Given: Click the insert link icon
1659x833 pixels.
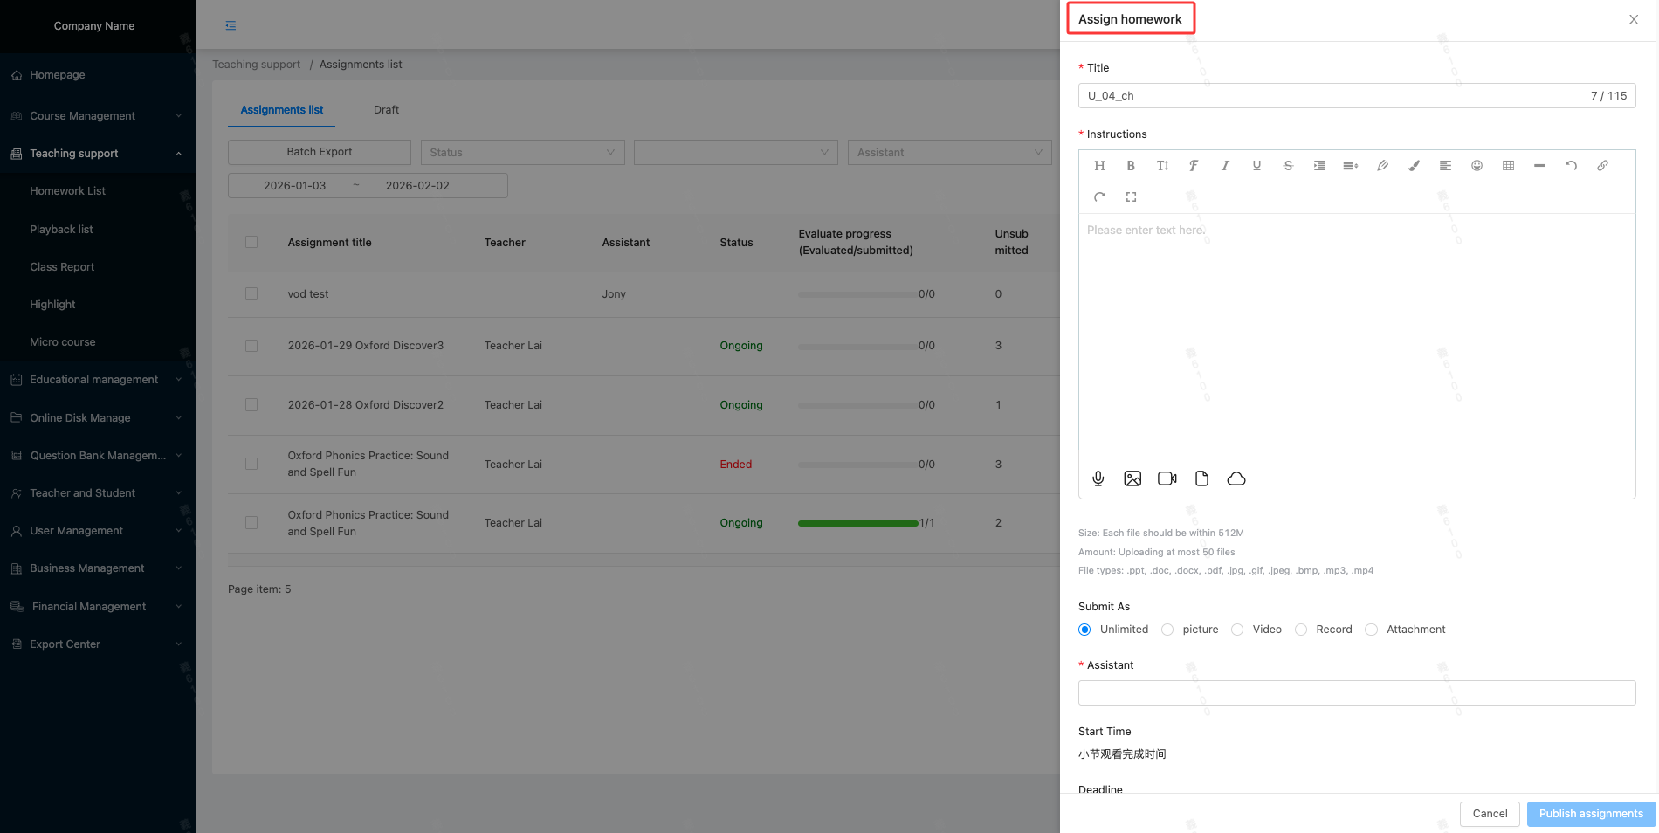Looking at the screenshot, I should tap(1602, 166).
